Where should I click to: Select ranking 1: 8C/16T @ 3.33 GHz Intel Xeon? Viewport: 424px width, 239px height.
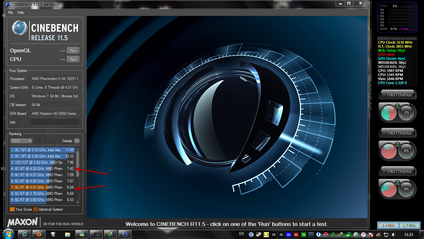pos(43,150)
